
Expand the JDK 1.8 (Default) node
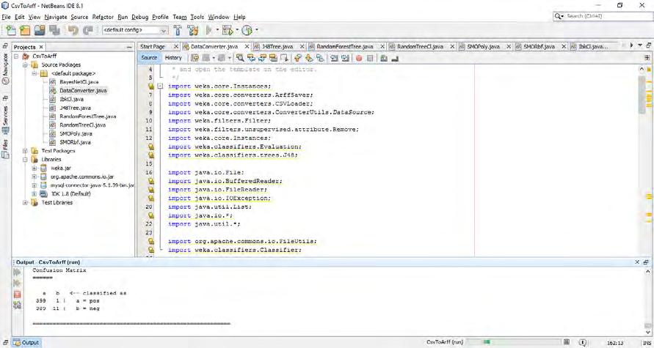coord(34,194)
